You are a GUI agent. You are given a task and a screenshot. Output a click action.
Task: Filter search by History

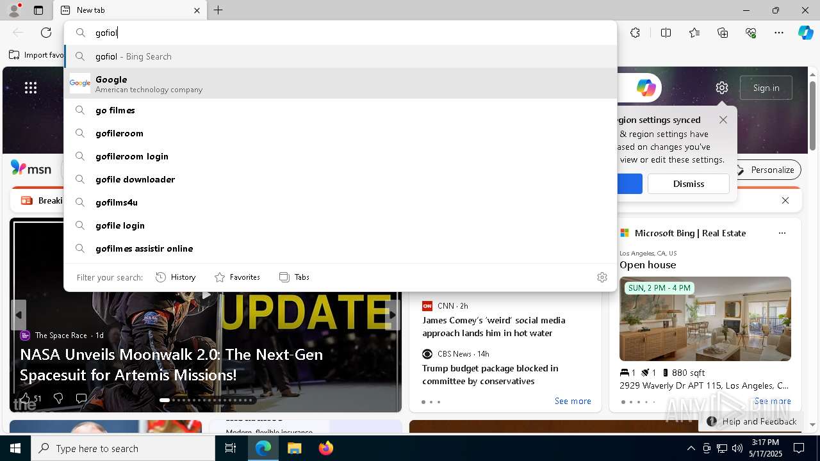176,277
